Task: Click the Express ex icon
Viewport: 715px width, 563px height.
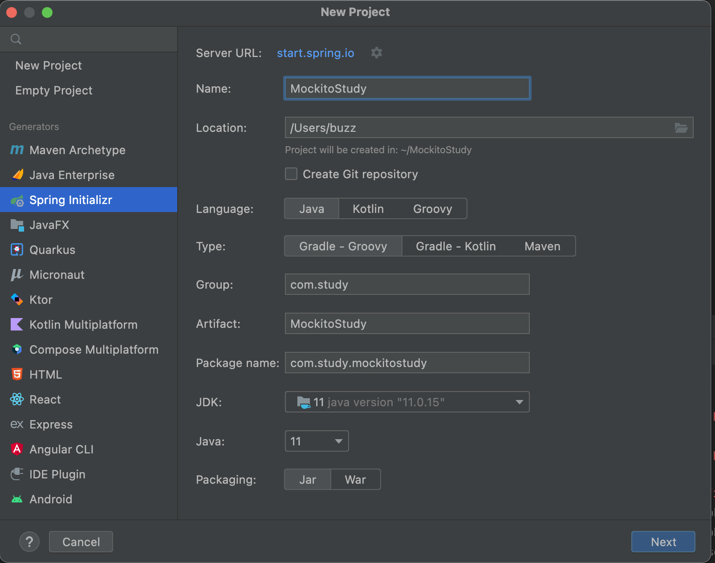Action: (x=17, y=424)
